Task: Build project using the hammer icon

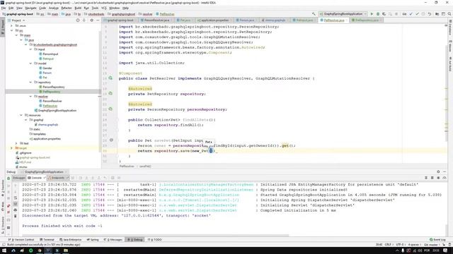Action: (314, 14)
